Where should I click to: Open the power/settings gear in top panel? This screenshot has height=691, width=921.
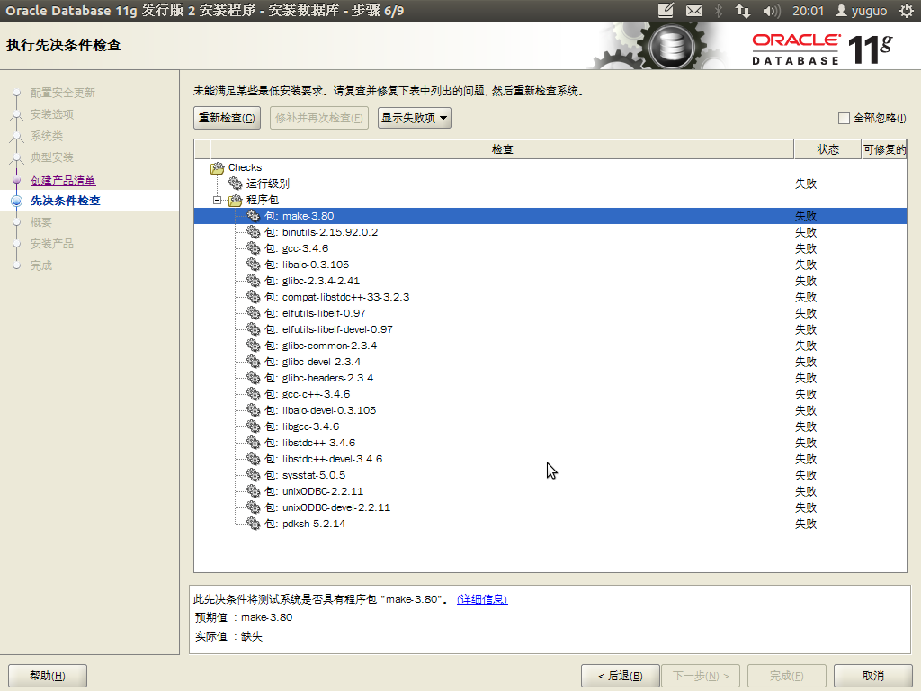coord(907,11)
